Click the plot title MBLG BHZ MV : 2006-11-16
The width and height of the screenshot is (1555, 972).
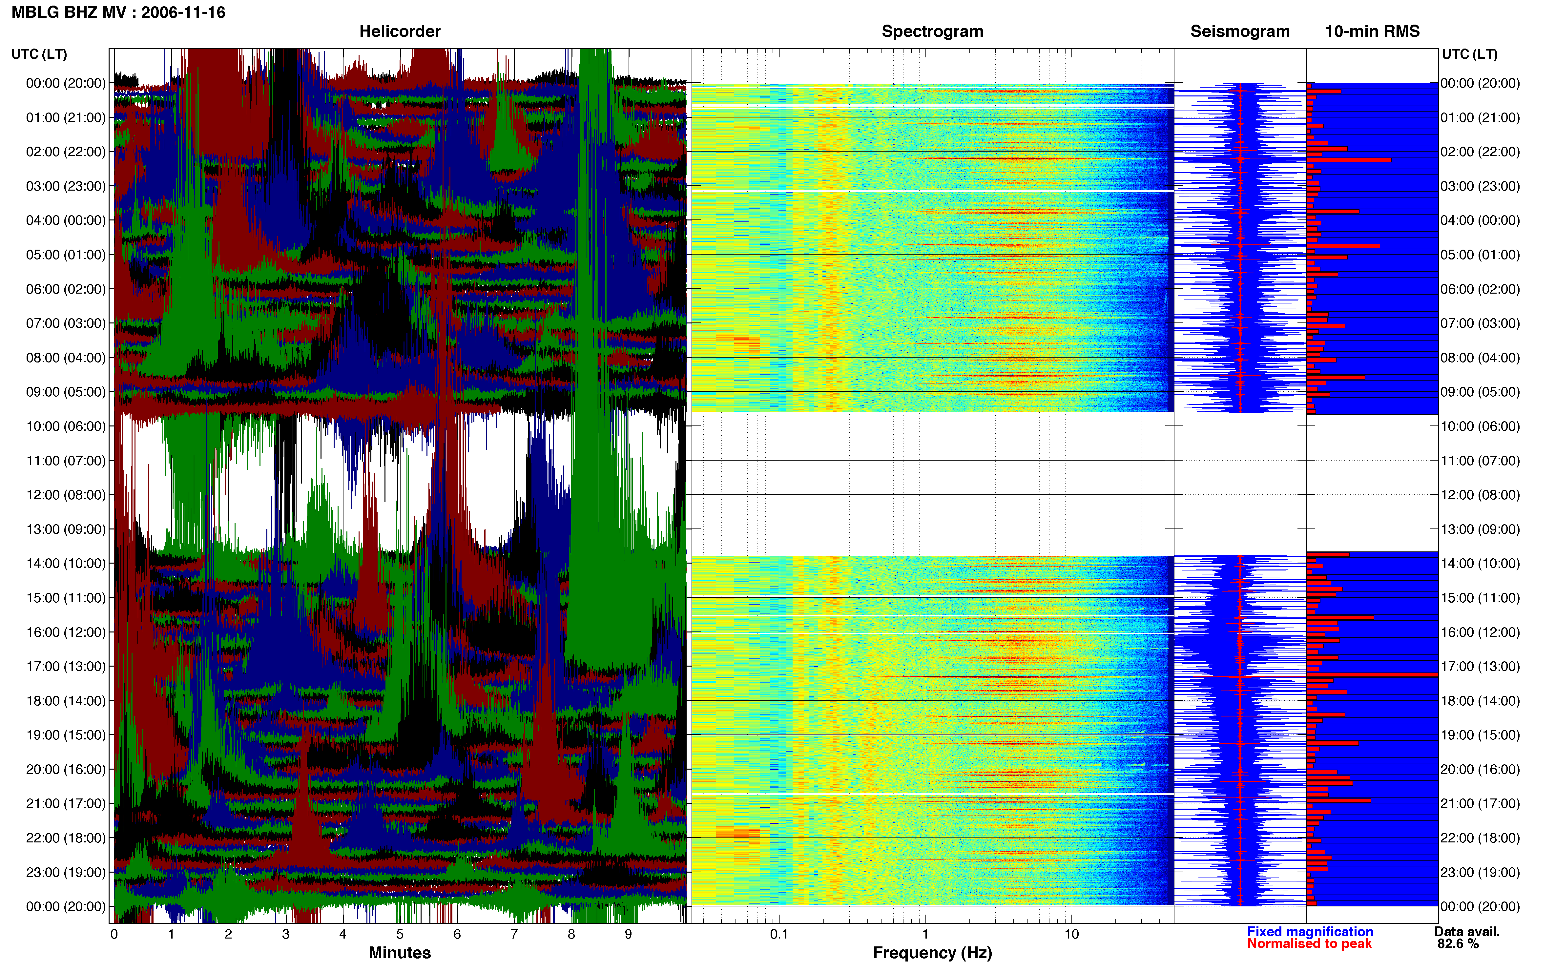118,12
